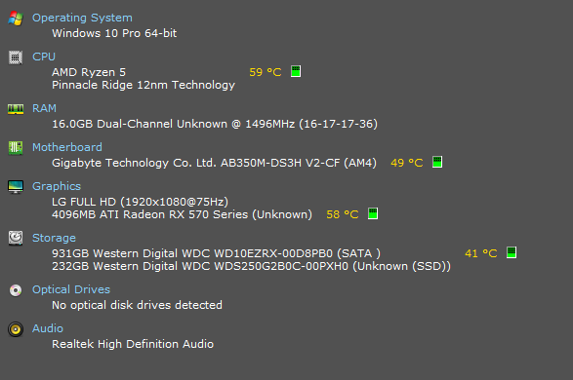Open the RAM details heading
This screenshot has width=573, height=380.
pyautogui.click(x=44, y=108)
